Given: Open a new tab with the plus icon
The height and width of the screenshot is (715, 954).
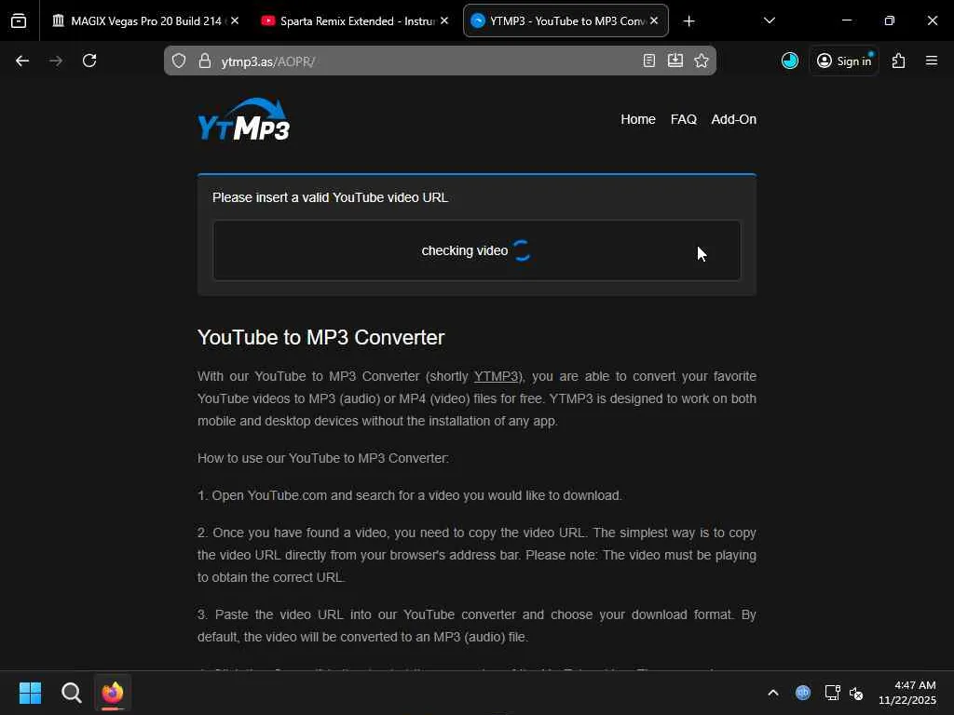Looking at the screenshot, I should [688, 21].
